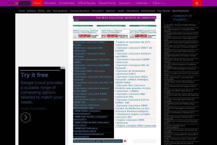The height and width of the screenshot is (145, 217).
Task: Open Annales Epreuves Concours EAMAC
Action: (92, 61)
